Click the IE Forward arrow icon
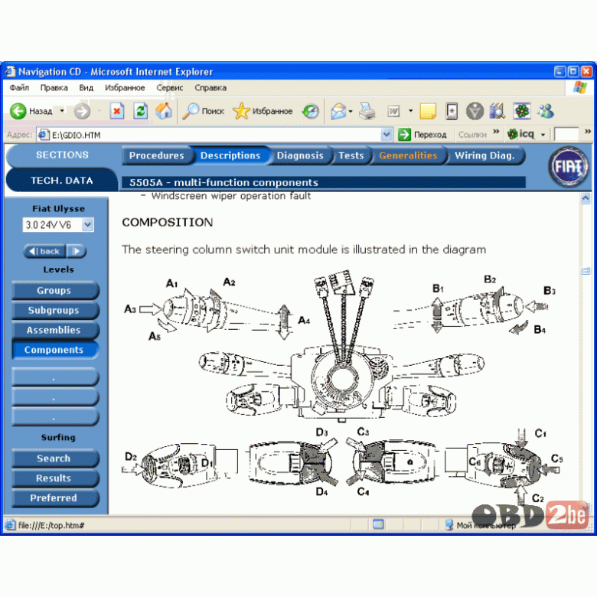 click(82, 111)
